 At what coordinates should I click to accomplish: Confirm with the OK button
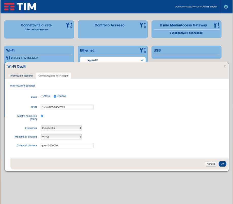pos(222,164)
